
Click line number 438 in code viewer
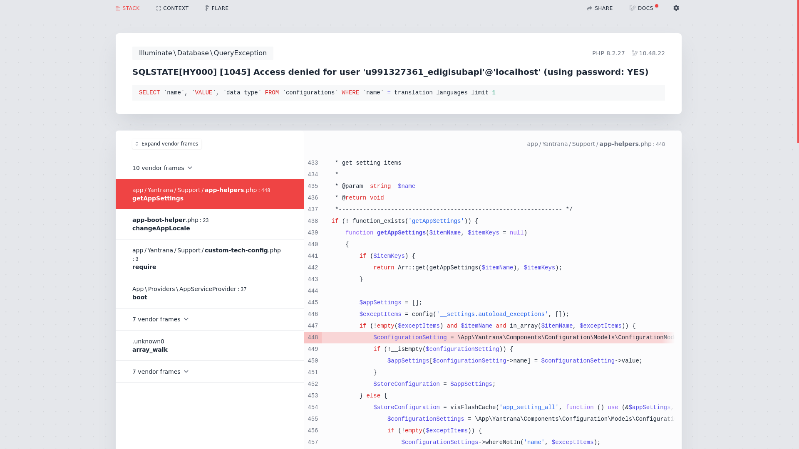pyautogui.click(x=313, y=221)
